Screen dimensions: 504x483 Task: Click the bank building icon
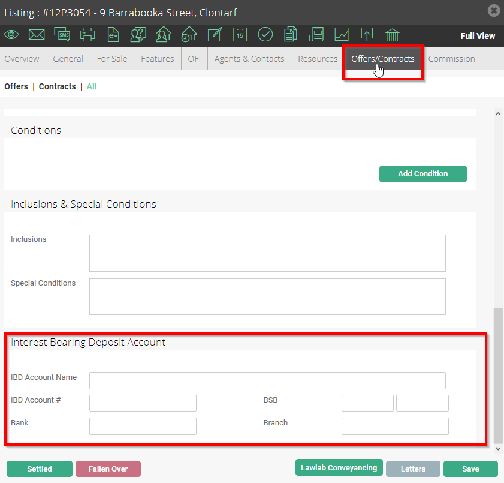pyautogui.click(x=392, y=35)
